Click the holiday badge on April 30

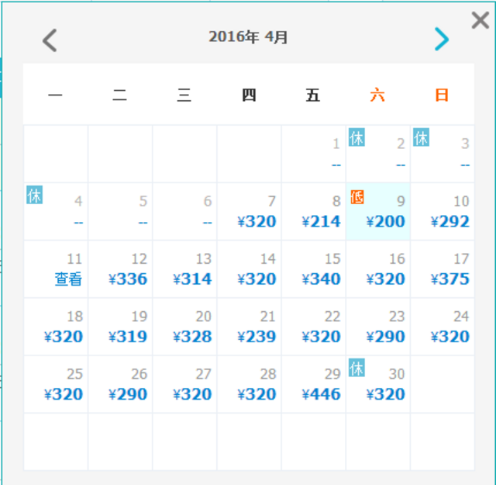tap(356, 368)
